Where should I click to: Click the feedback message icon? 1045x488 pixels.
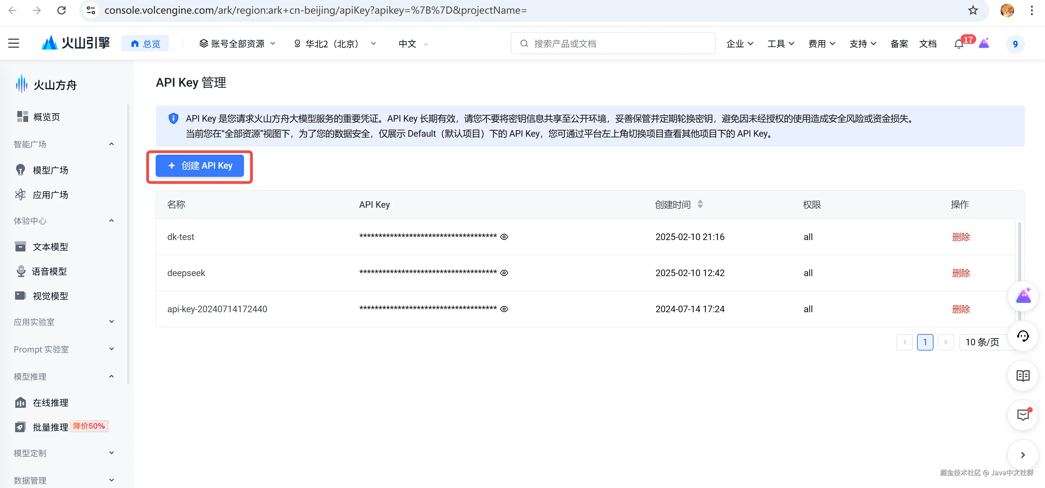(x=1023, y=414)
